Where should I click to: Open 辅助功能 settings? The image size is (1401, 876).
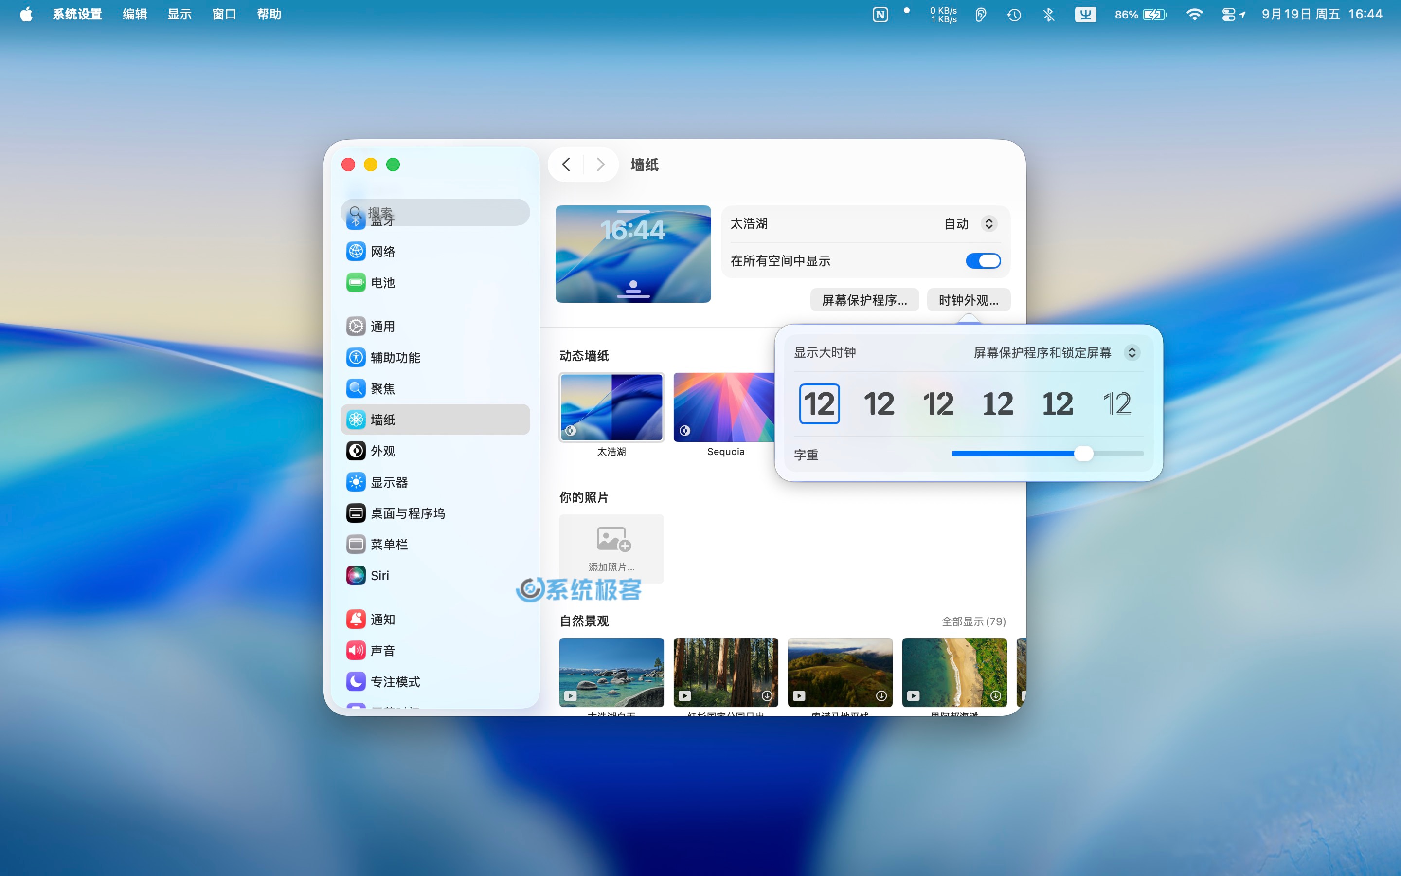tap(435, 358)
